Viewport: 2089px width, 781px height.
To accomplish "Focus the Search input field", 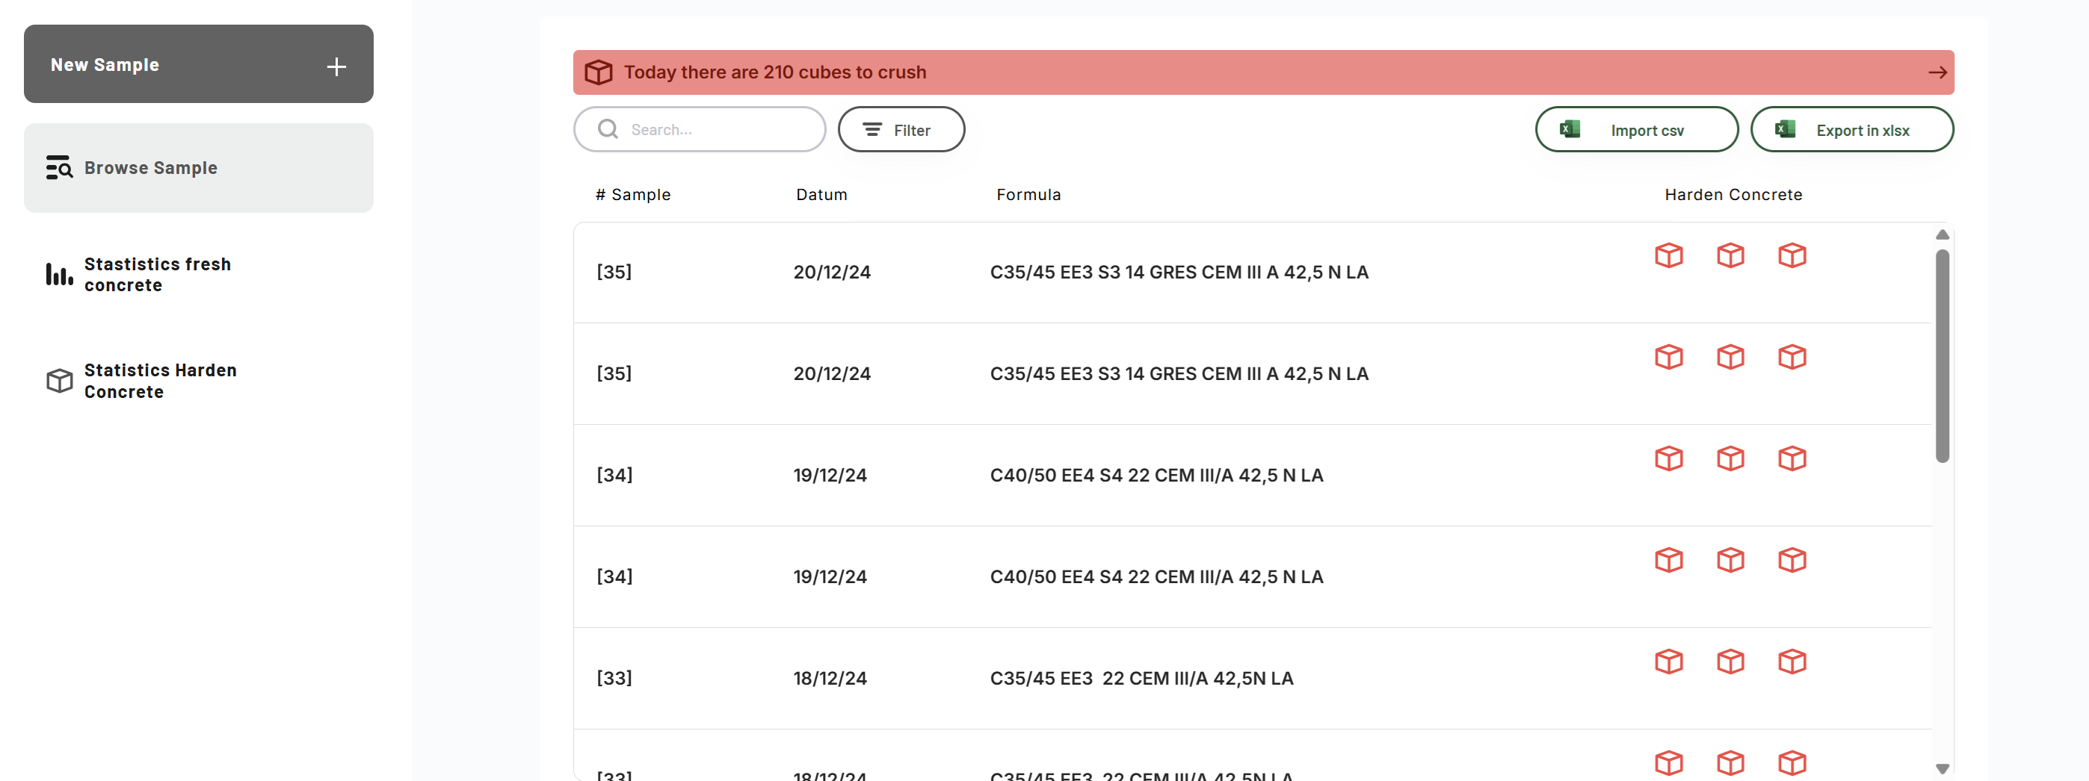I will coord(700,129).
